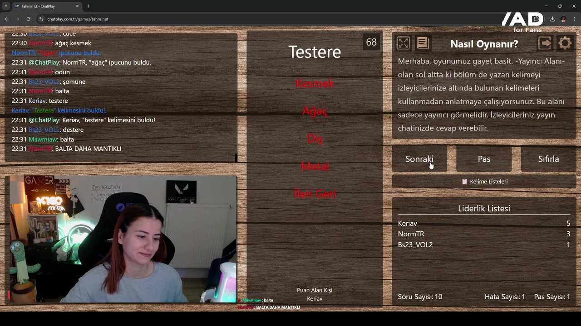Screen dimensions: 581x326
Task: Click forbidden word İleri Geri
Action: tap(315, 194)
